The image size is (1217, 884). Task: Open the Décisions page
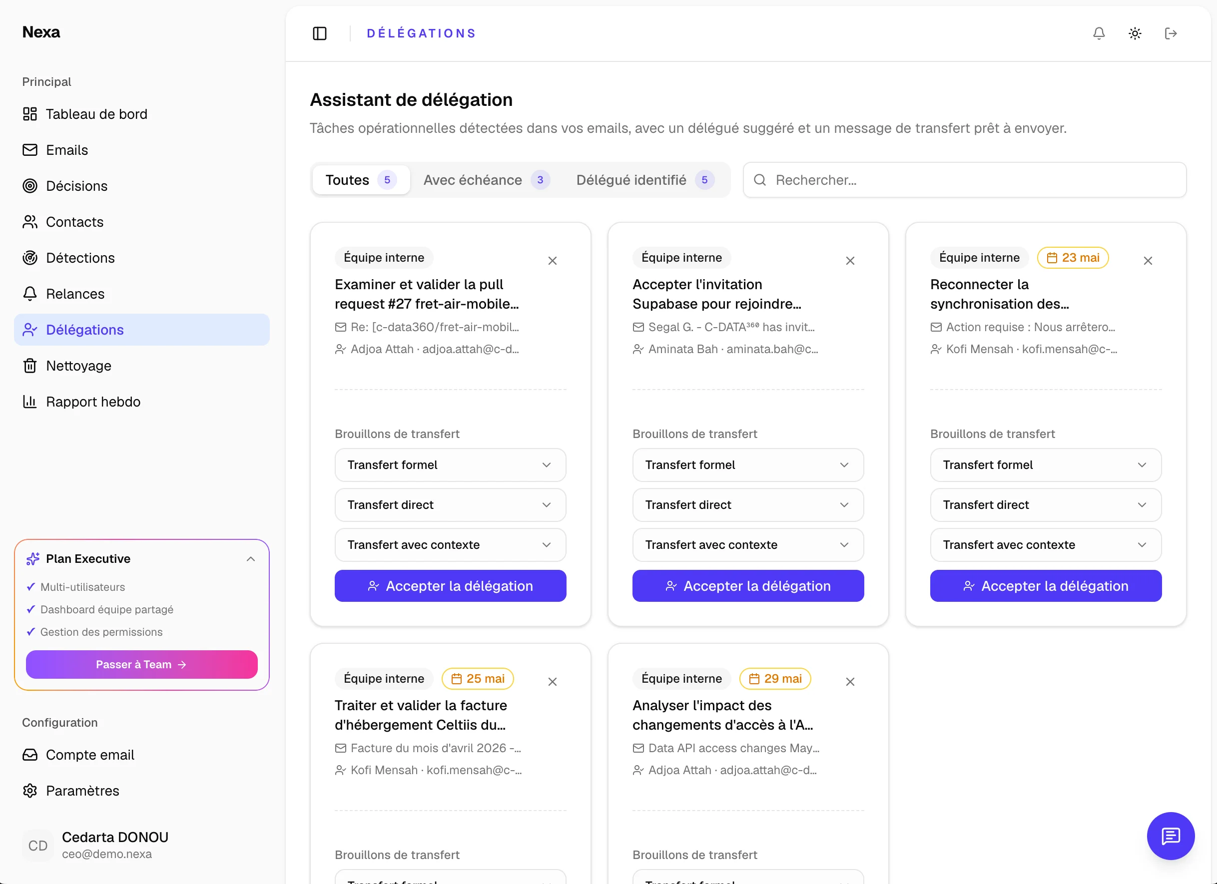[142, 186]
